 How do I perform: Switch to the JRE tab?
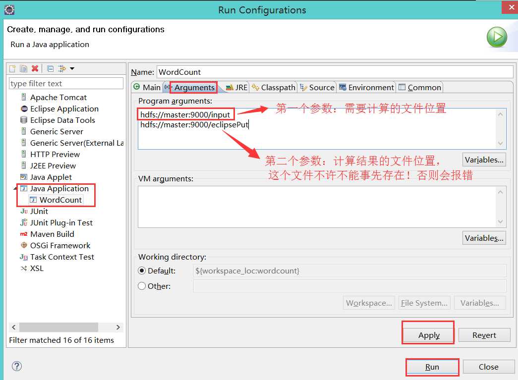(236, 88)
